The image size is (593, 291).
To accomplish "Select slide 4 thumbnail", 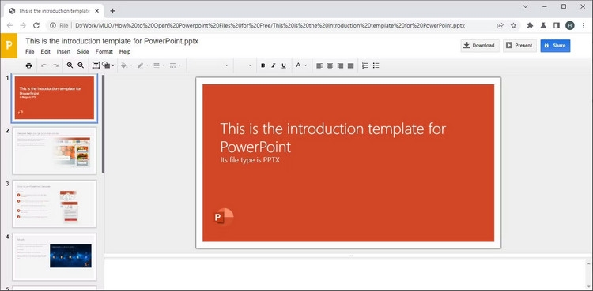I will tap(55, 256).
